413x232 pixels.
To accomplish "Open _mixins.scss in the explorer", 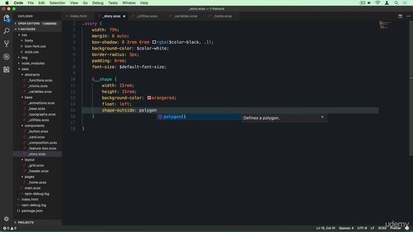I will tap(37, 86).
